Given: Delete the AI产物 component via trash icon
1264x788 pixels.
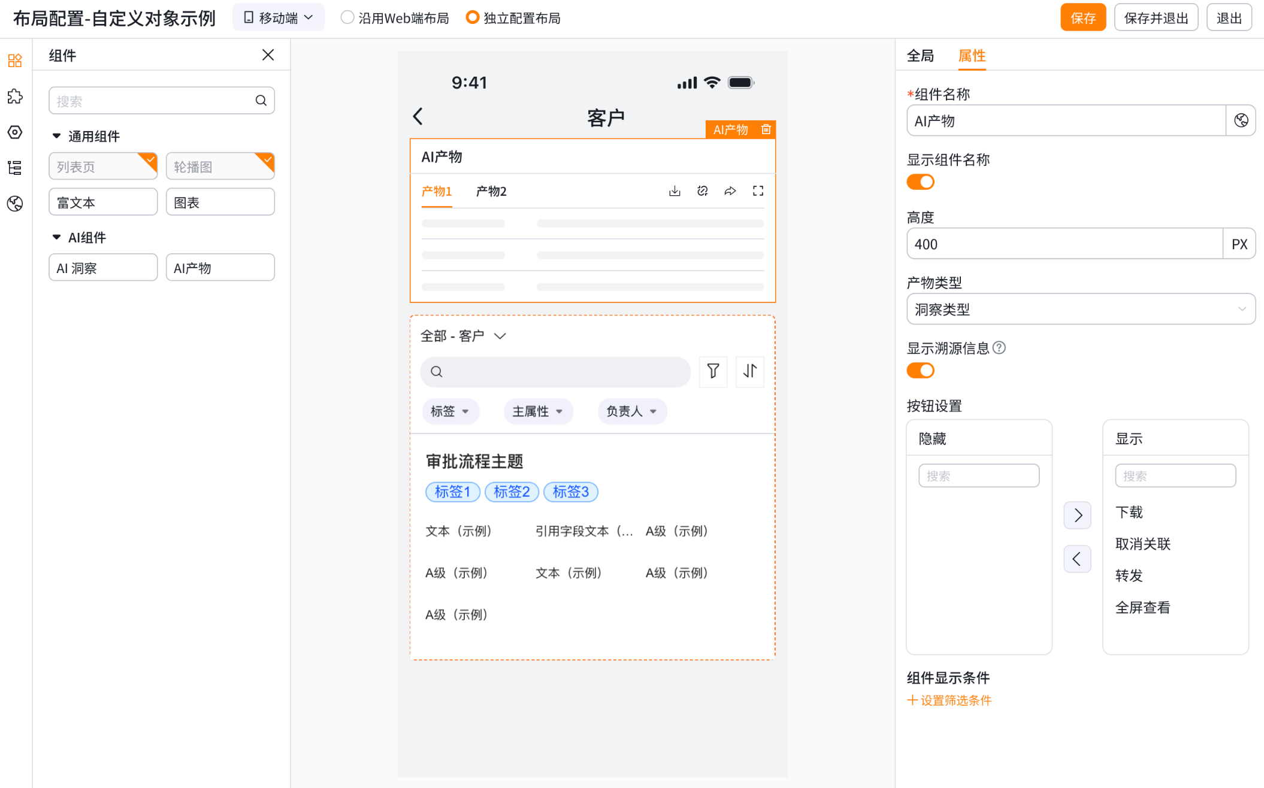Looking at the screenshot, I should point(766,129).
